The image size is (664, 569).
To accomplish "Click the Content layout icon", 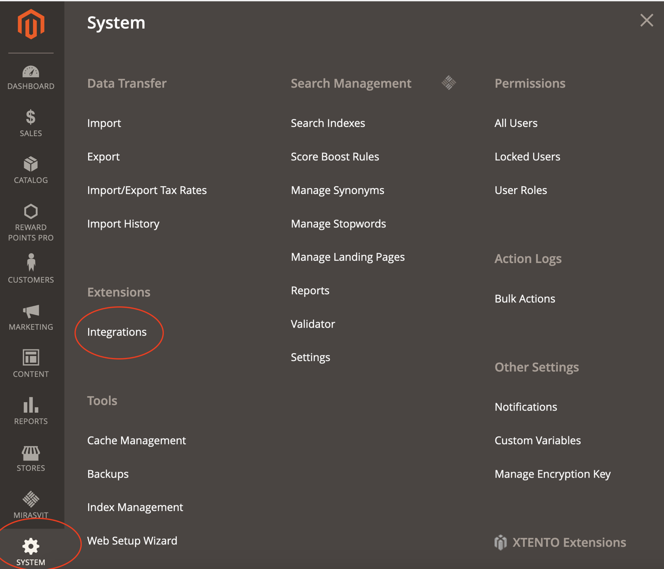I will coord(31,358).
